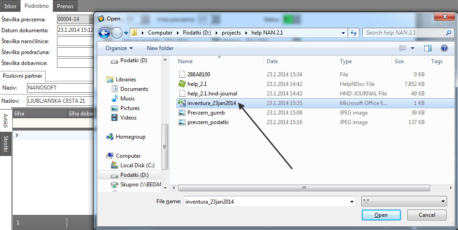The width and height of the screenshot is (458, 230).
Task: Click the New folder button
Action: click(160, 48)
